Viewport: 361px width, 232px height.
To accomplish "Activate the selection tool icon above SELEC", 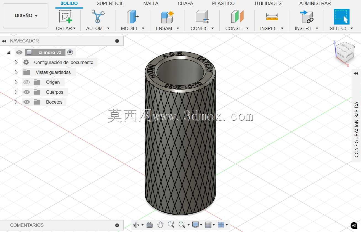I will [341, 17].
